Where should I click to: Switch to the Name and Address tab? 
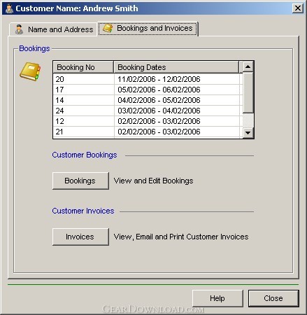[53, 29]
